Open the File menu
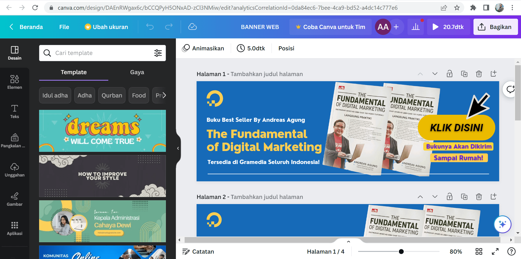The height and width of the screenshot is (259, 521). pos(64,27)
